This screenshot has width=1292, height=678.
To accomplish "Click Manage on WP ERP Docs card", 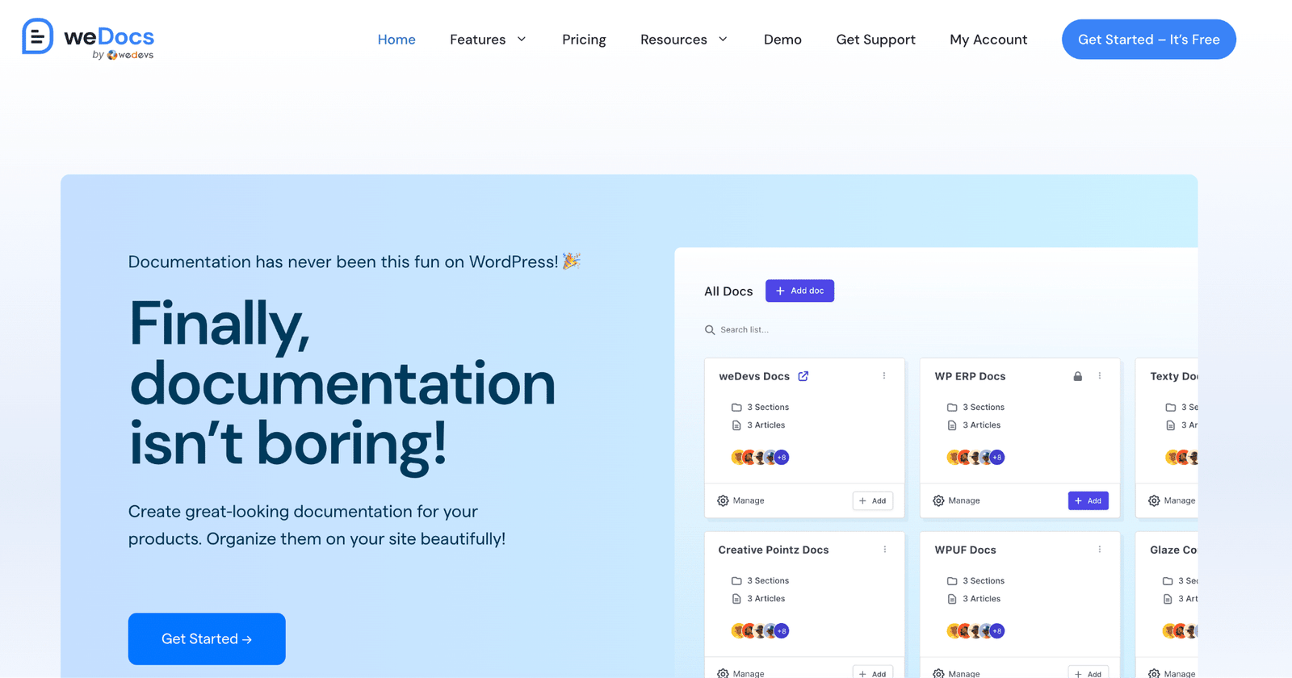I will (956, 500).
